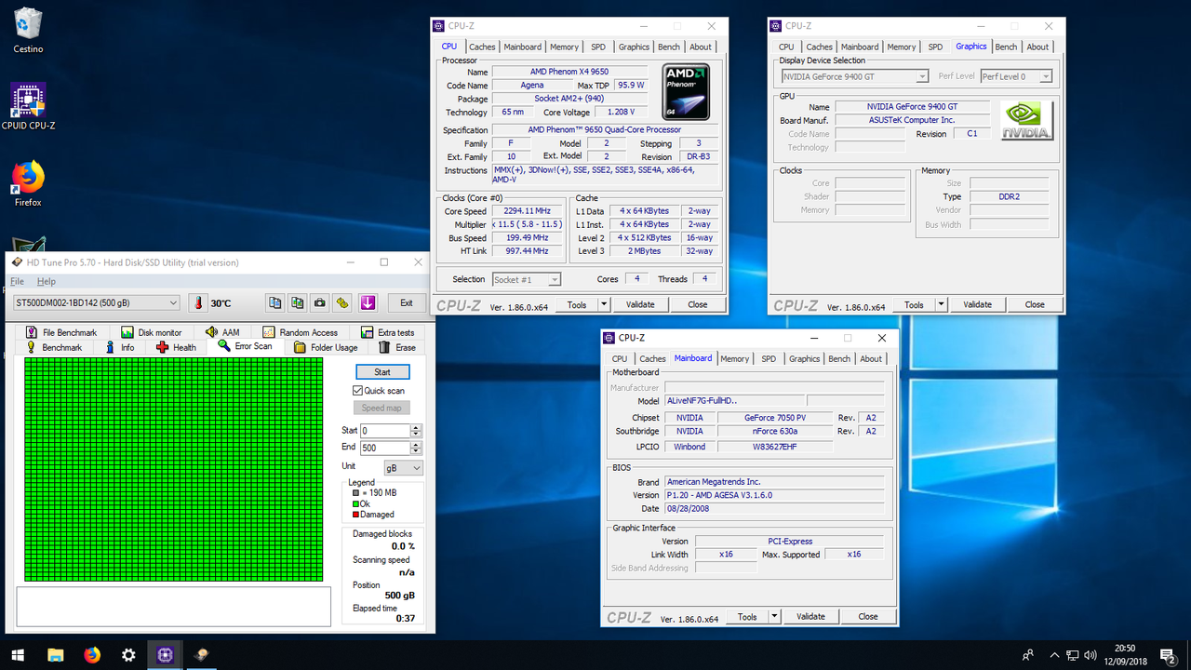1191x670 pixels.
Task: Open Unit gB dropdown
Action: point(403,467)
